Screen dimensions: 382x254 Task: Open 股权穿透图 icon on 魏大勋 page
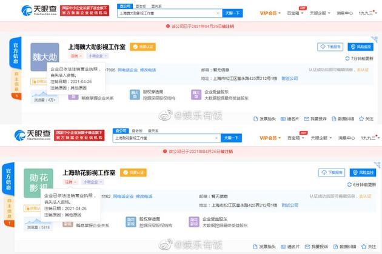pyautogui.click(x=135, y=95)
